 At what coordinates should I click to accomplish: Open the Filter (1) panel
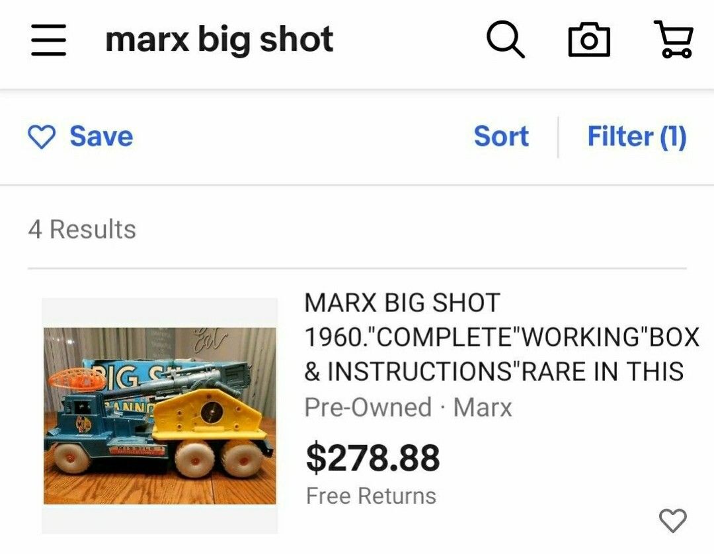[x=637, y=137]
